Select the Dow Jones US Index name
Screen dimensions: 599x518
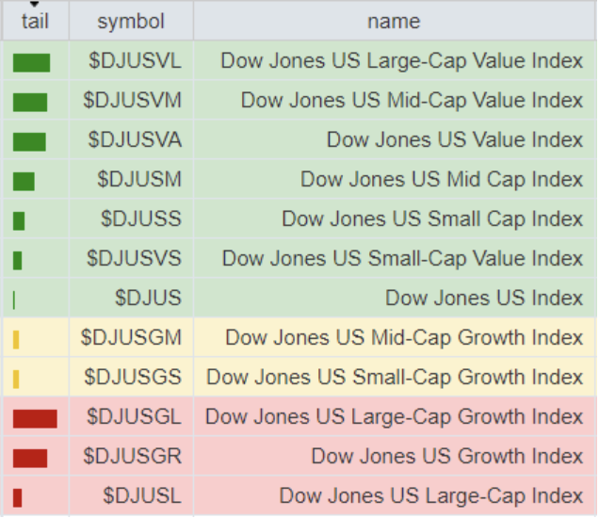[x=484, y=298]
